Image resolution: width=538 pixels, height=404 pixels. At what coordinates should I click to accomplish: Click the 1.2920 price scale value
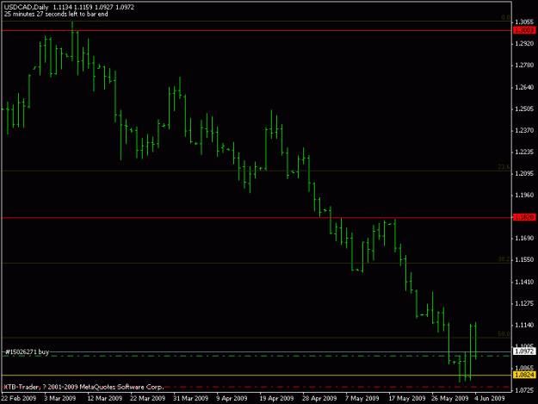pos(524,44)
